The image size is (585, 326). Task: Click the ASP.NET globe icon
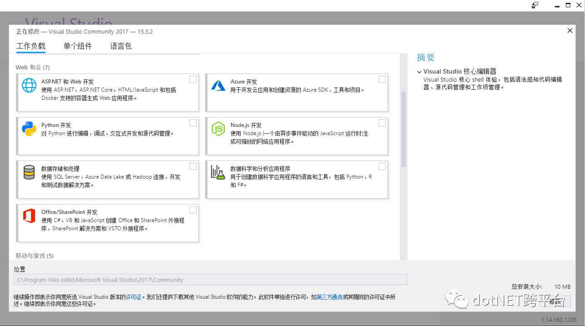point(29,85)
